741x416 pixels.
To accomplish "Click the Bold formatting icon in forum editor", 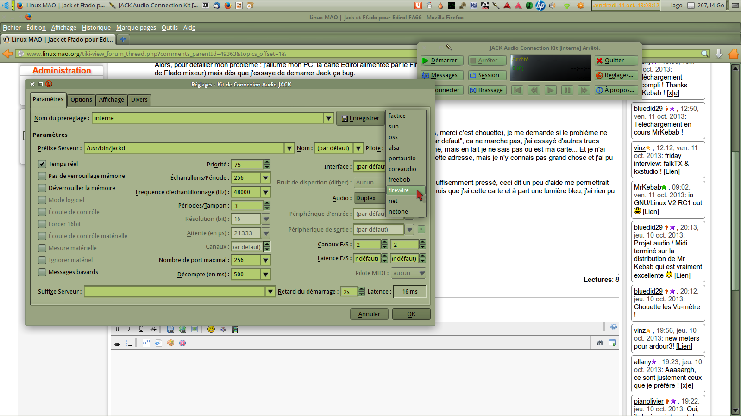I will (x=117, y=329).
